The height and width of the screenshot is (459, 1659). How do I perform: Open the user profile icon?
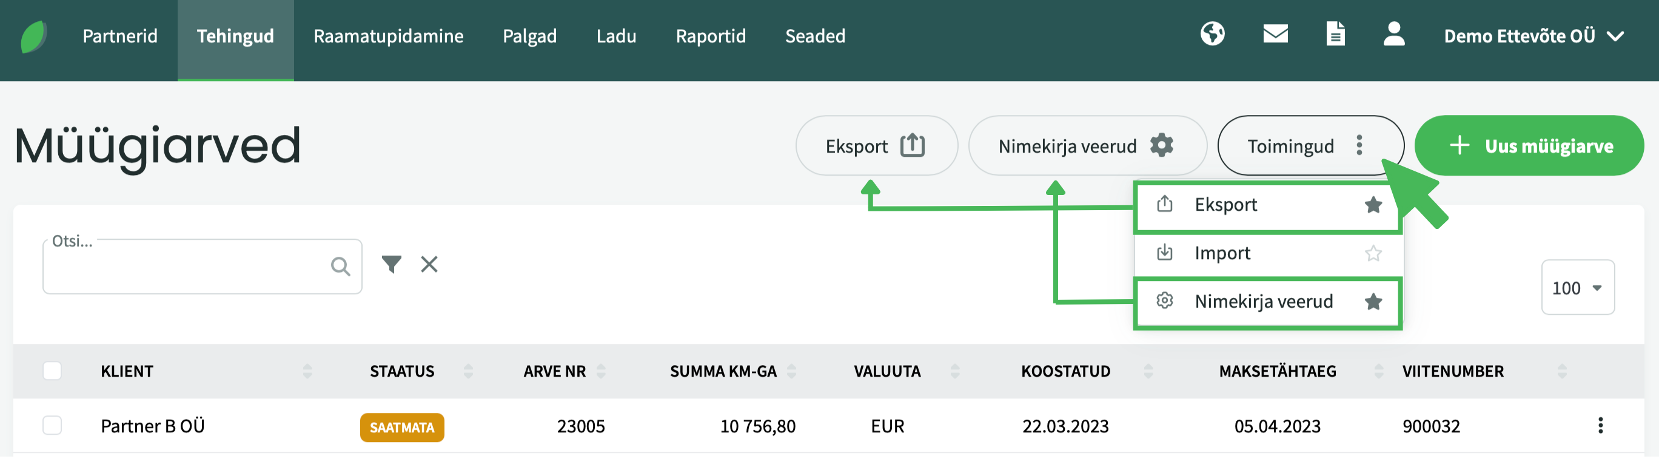point(1393,34)
